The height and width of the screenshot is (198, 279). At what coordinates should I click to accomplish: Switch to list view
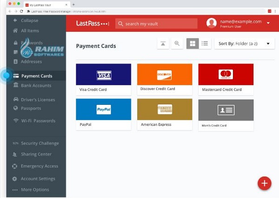(x=205, y=43)
